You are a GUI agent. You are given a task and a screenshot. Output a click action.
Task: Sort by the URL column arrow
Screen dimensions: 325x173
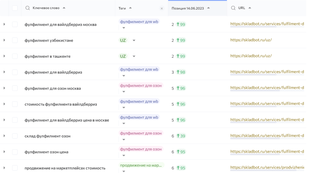(x=249, y=8)
